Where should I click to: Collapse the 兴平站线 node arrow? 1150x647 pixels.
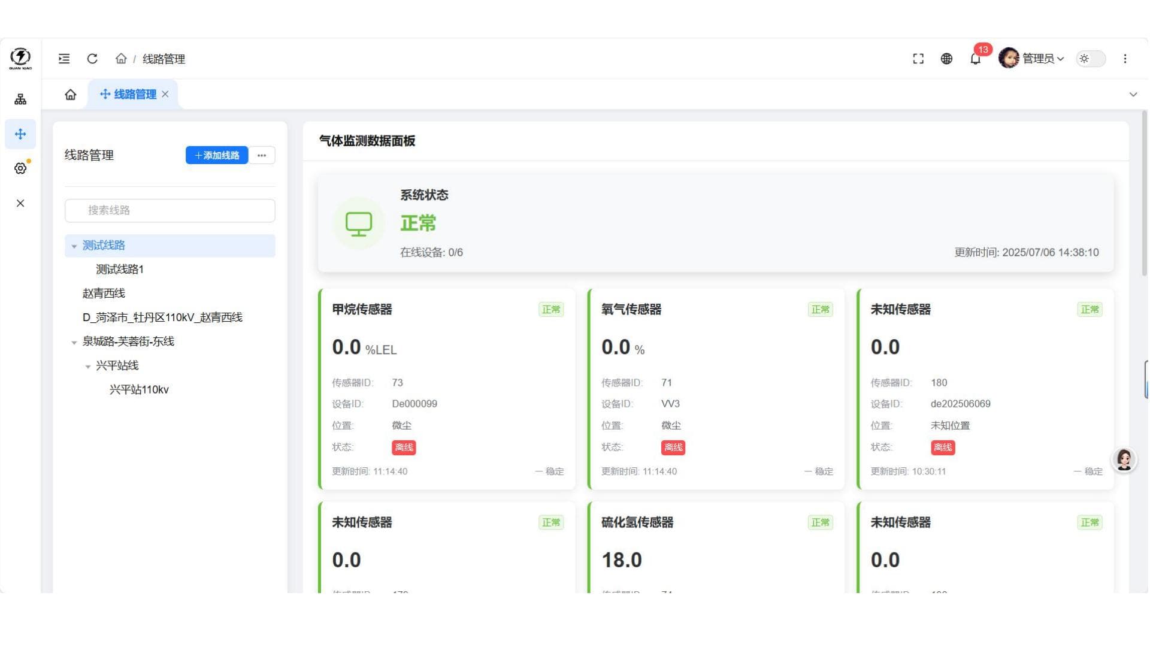(x=87, y=367)
